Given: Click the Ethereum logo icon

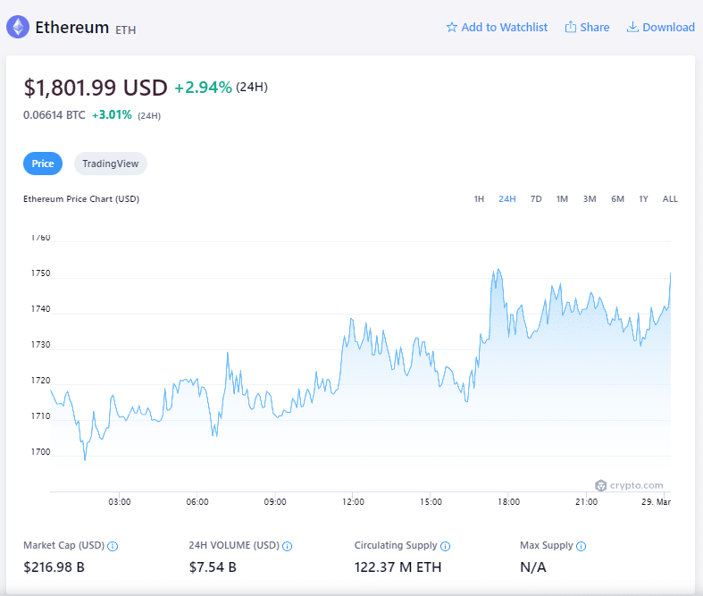Looking at the screenshot, I should [x=18, y=27].
